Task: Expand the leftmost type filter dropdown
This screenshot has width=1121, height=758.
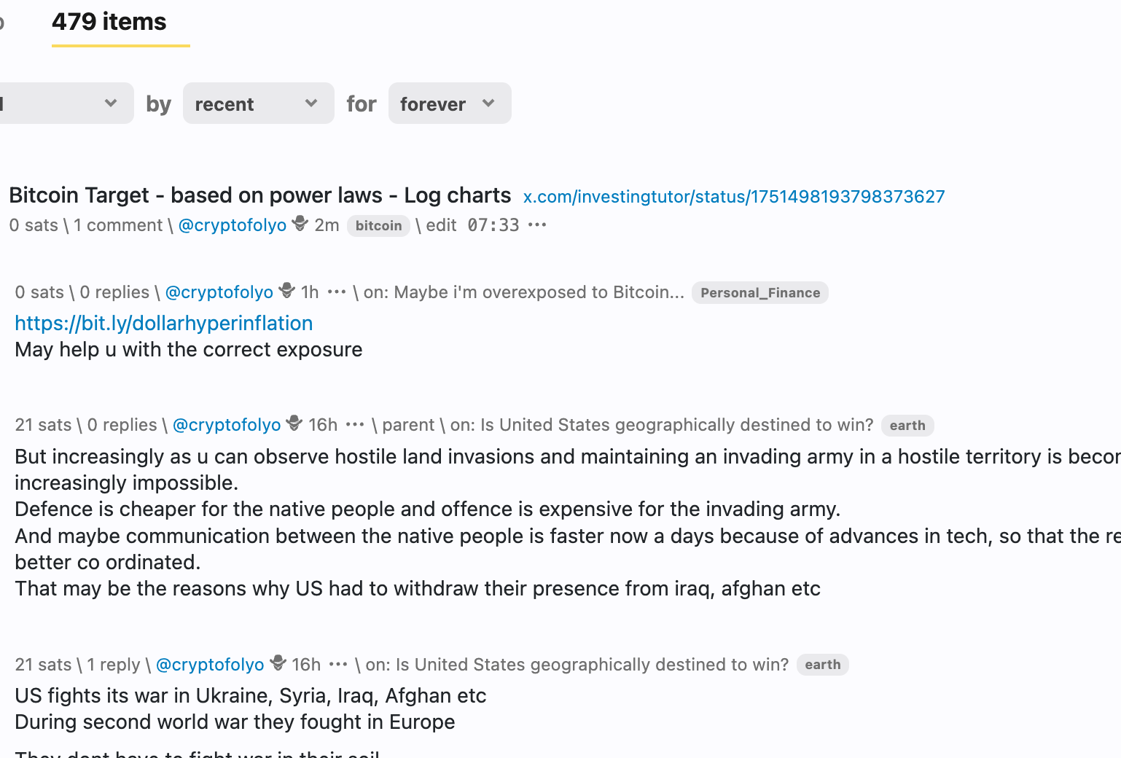Action: pyautogui.click(x=66, y=103)
